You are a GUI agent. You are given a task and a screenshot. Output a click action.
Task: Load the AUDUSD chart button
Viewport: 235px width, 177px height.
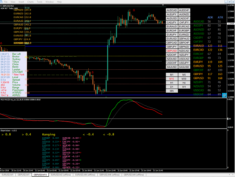172,18
